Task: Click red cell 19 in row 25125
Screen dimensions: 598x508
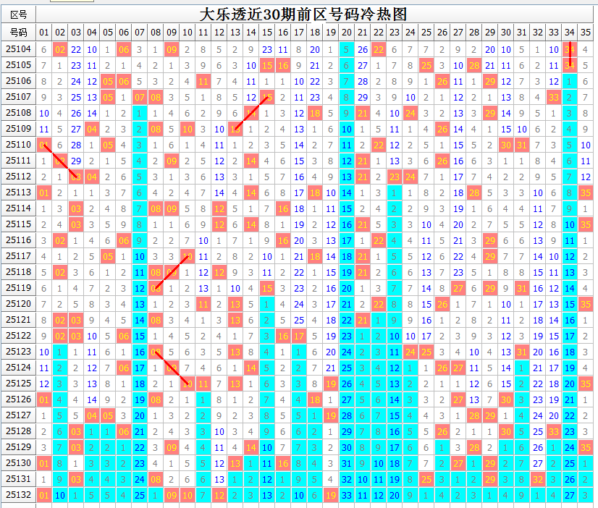Action: click(331, 384)
